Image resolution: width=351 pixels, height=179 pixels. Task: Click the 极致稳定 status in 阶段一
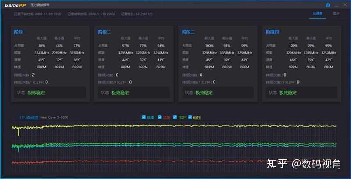click(x=36, y=93)
